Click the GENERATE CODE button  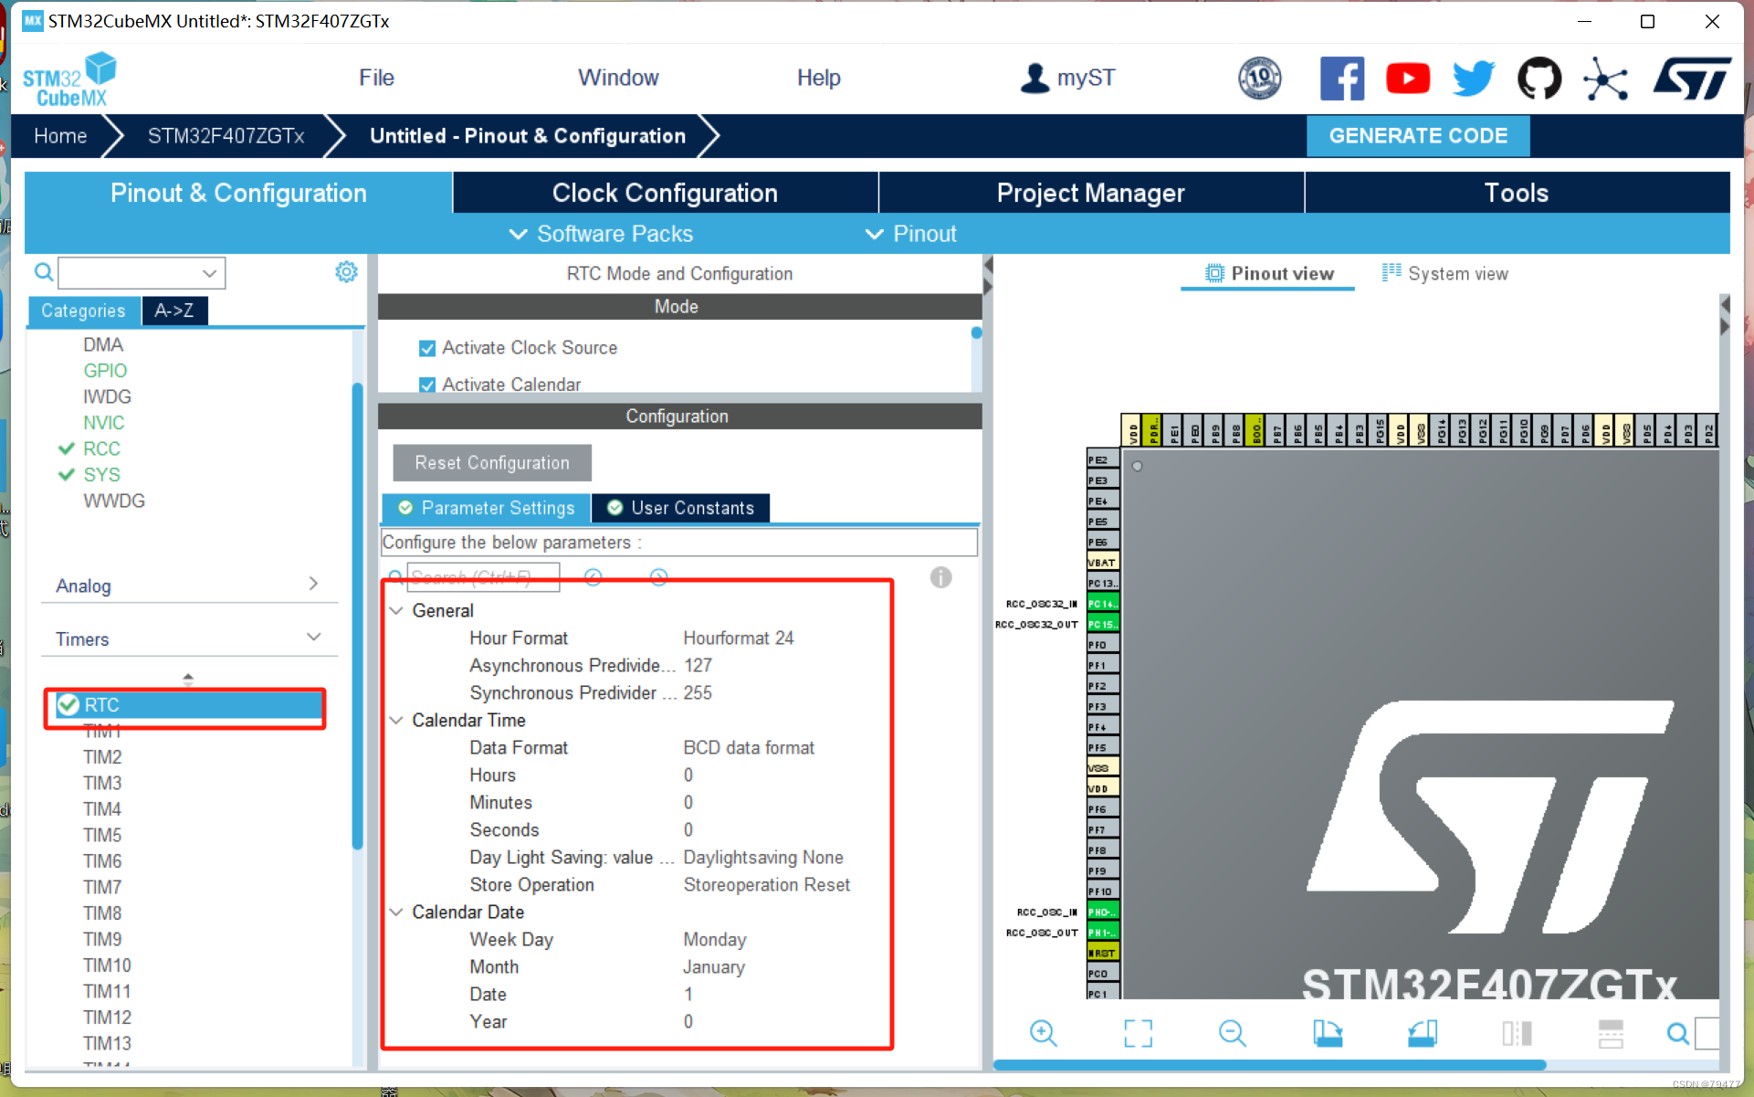point(1418,136)
